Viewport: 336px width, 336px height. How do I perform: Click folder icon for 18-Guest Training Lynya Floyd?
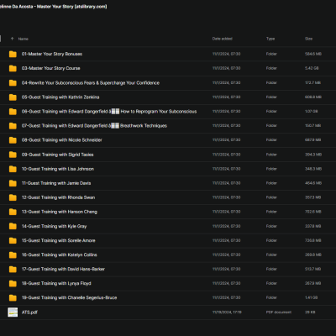(x=13, y=283)
